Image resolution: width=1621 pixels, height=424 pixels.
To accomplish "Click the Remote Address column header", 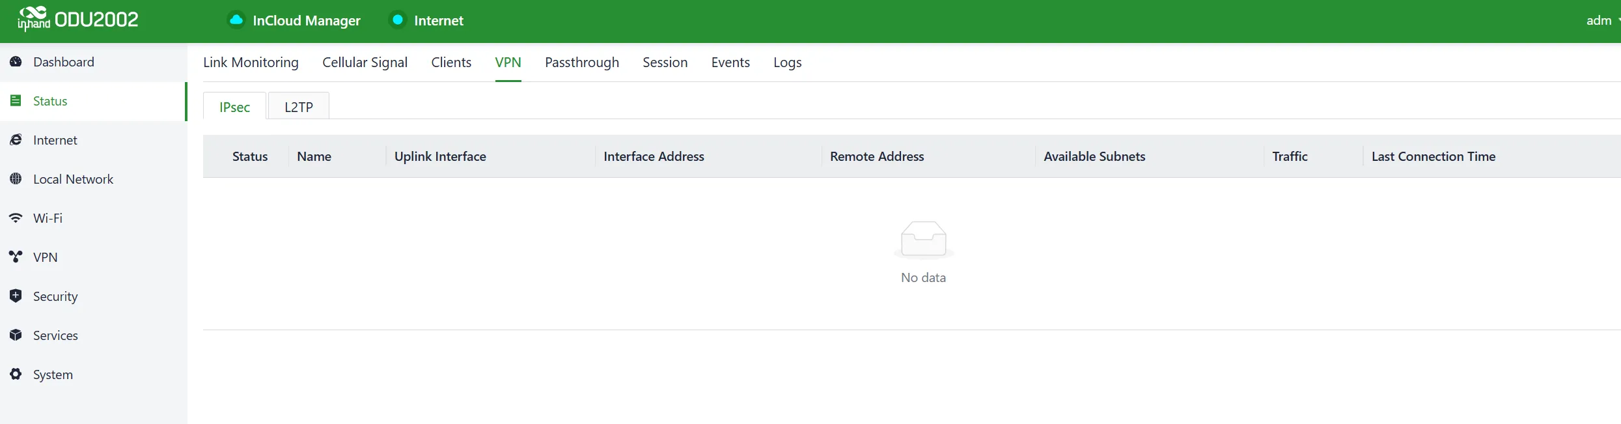I will (877, 156).
